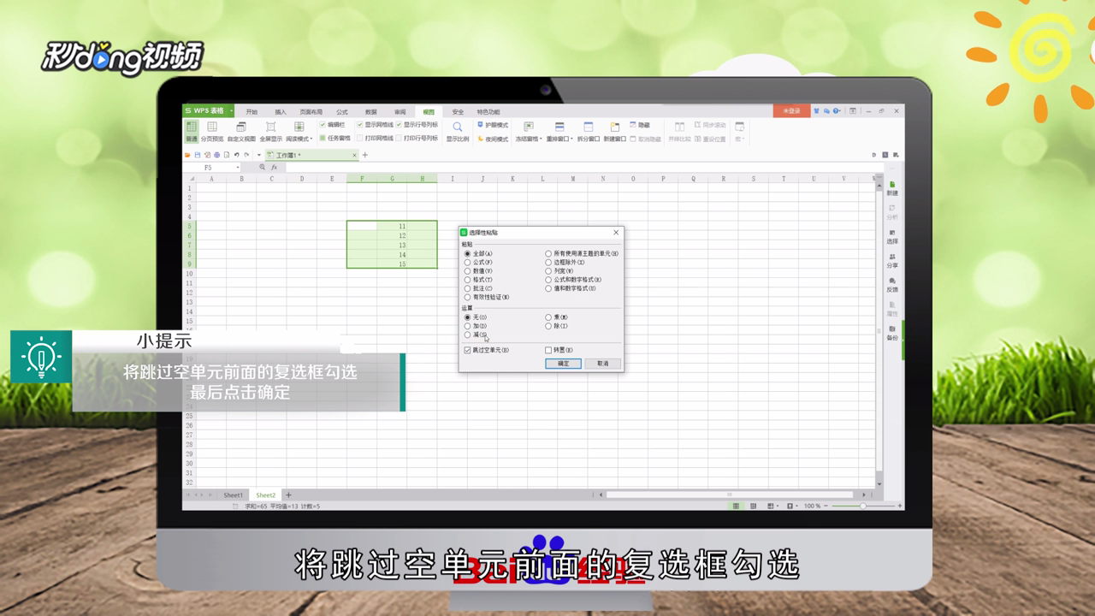Switch to 全屏显示 full screen
Screen dimensions: 1095x616
pyautogui.click(x=270, y=131)
